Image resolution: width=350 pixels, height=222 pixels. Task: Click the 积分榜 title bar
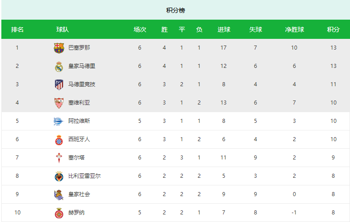pos(176,10)
